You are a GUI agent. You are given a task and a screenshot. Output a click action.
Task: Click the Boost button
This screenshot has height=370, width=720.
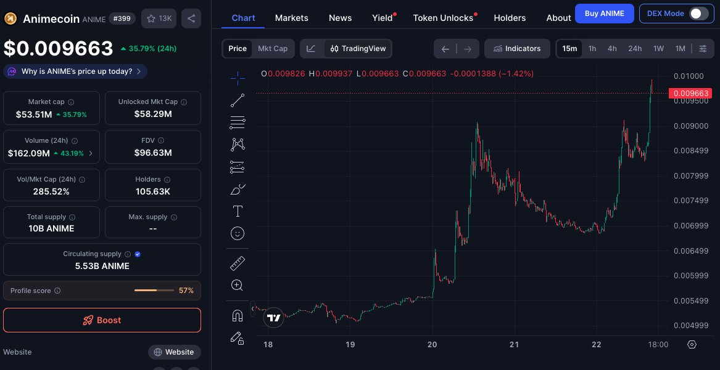click(102, 320)
